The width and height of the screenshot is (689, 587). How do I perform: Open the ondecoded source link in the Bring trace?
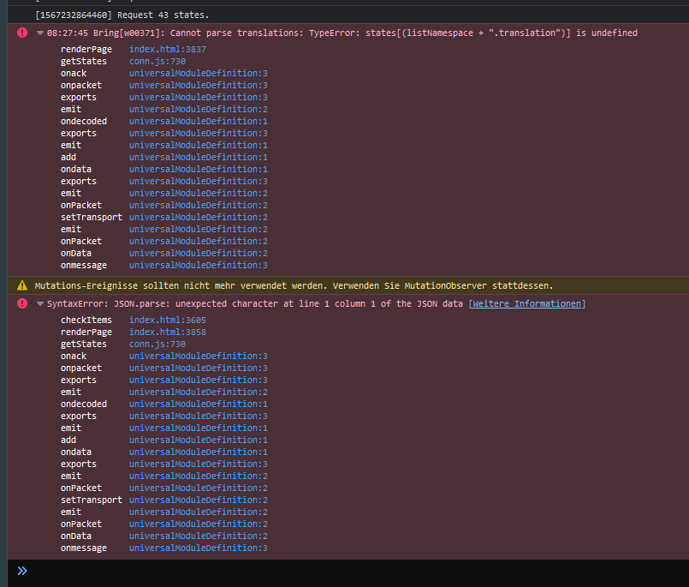[199, 121]
